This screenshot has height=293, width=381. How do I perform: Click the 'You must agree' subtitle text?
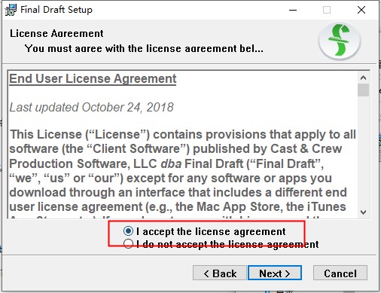(144, 48)
